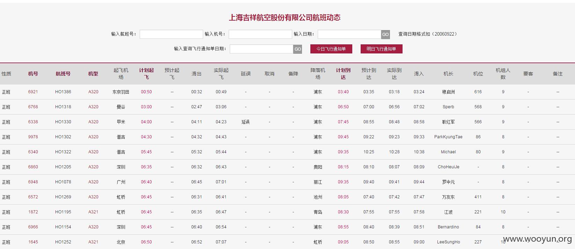Click landing airport 青岛
The height and width of the screenshot is (249, 575).
[x=318, y=212]
